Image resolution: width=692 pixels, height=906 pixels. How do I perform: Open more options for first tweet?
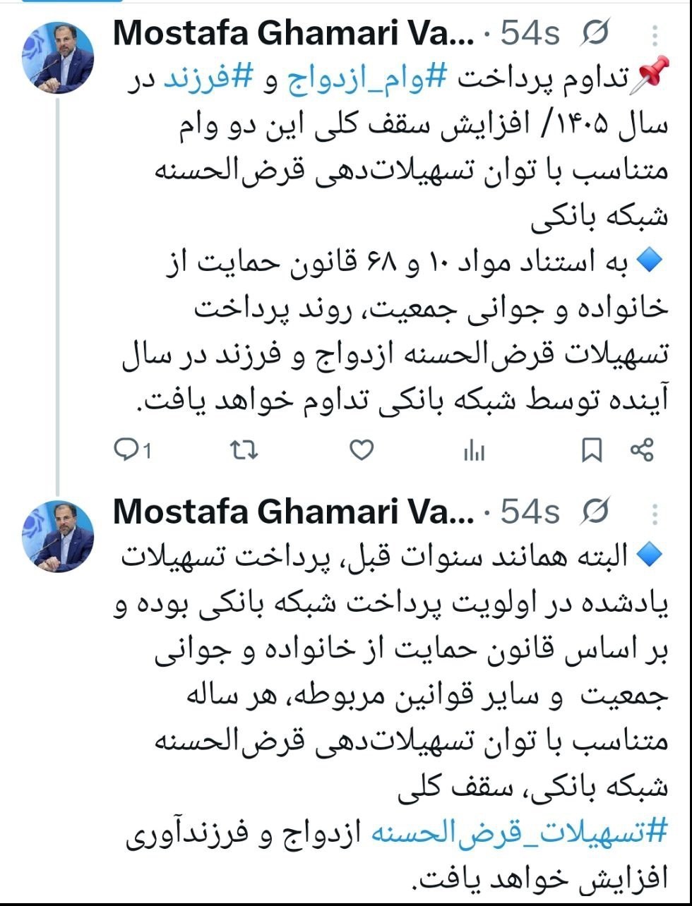656,35
